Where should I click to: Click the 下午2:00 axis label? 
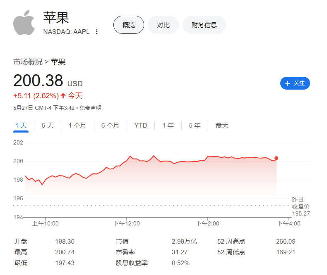pyautogui.click(x=207, y=224)
